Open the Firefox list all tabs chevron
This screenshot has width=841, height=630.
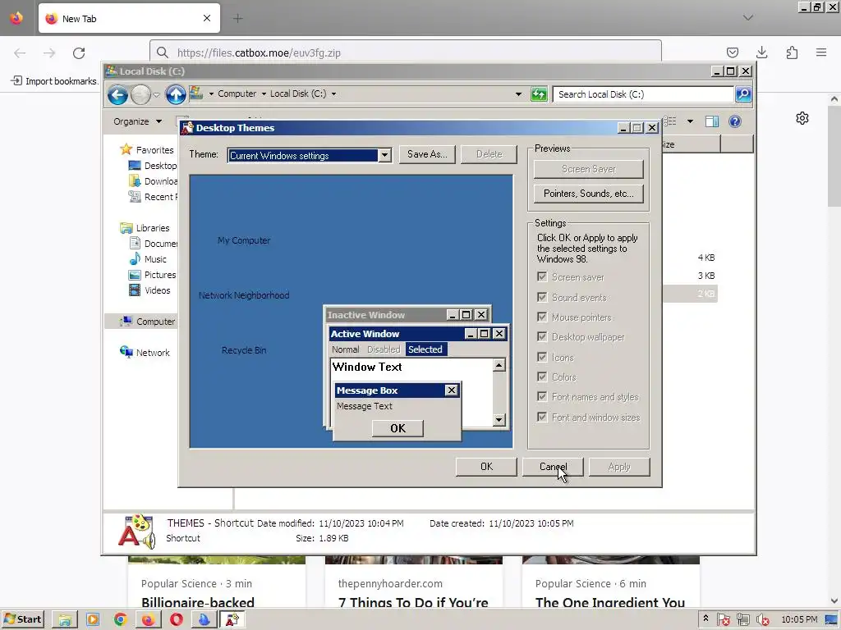coord(748,18)
